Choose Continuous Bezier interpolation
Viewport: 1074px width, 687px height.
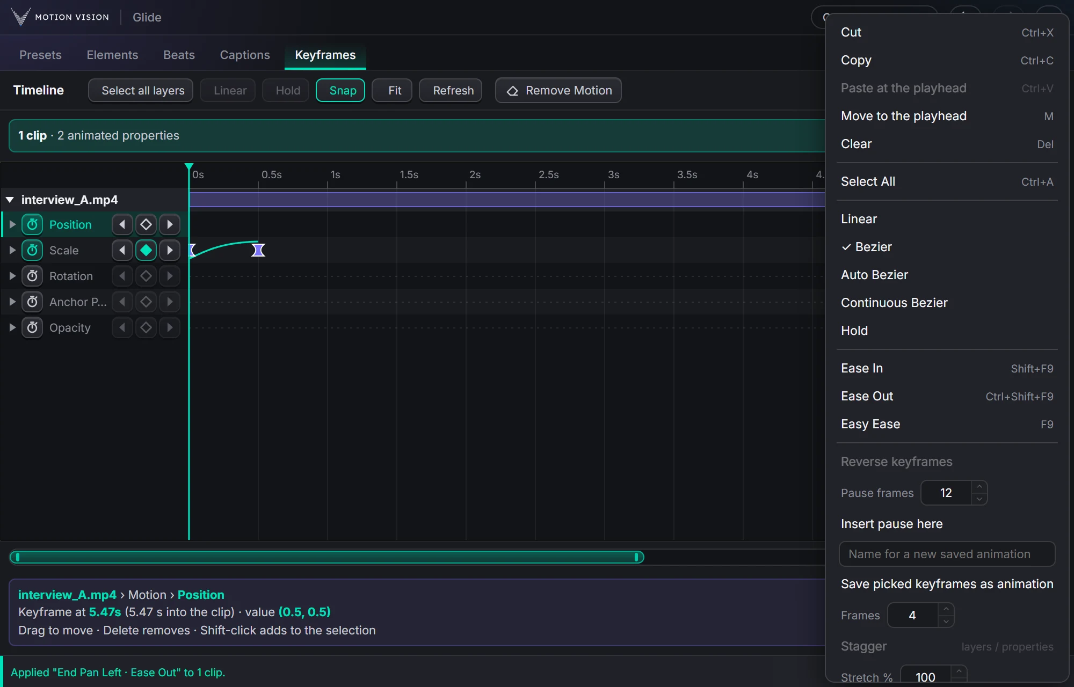click(x=947, y=303)
